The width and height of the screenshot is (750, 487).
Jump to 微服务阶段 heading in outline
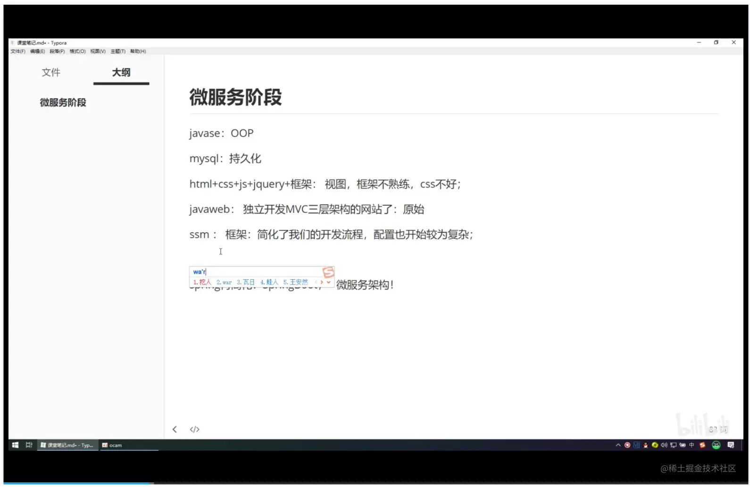point(63,103)
